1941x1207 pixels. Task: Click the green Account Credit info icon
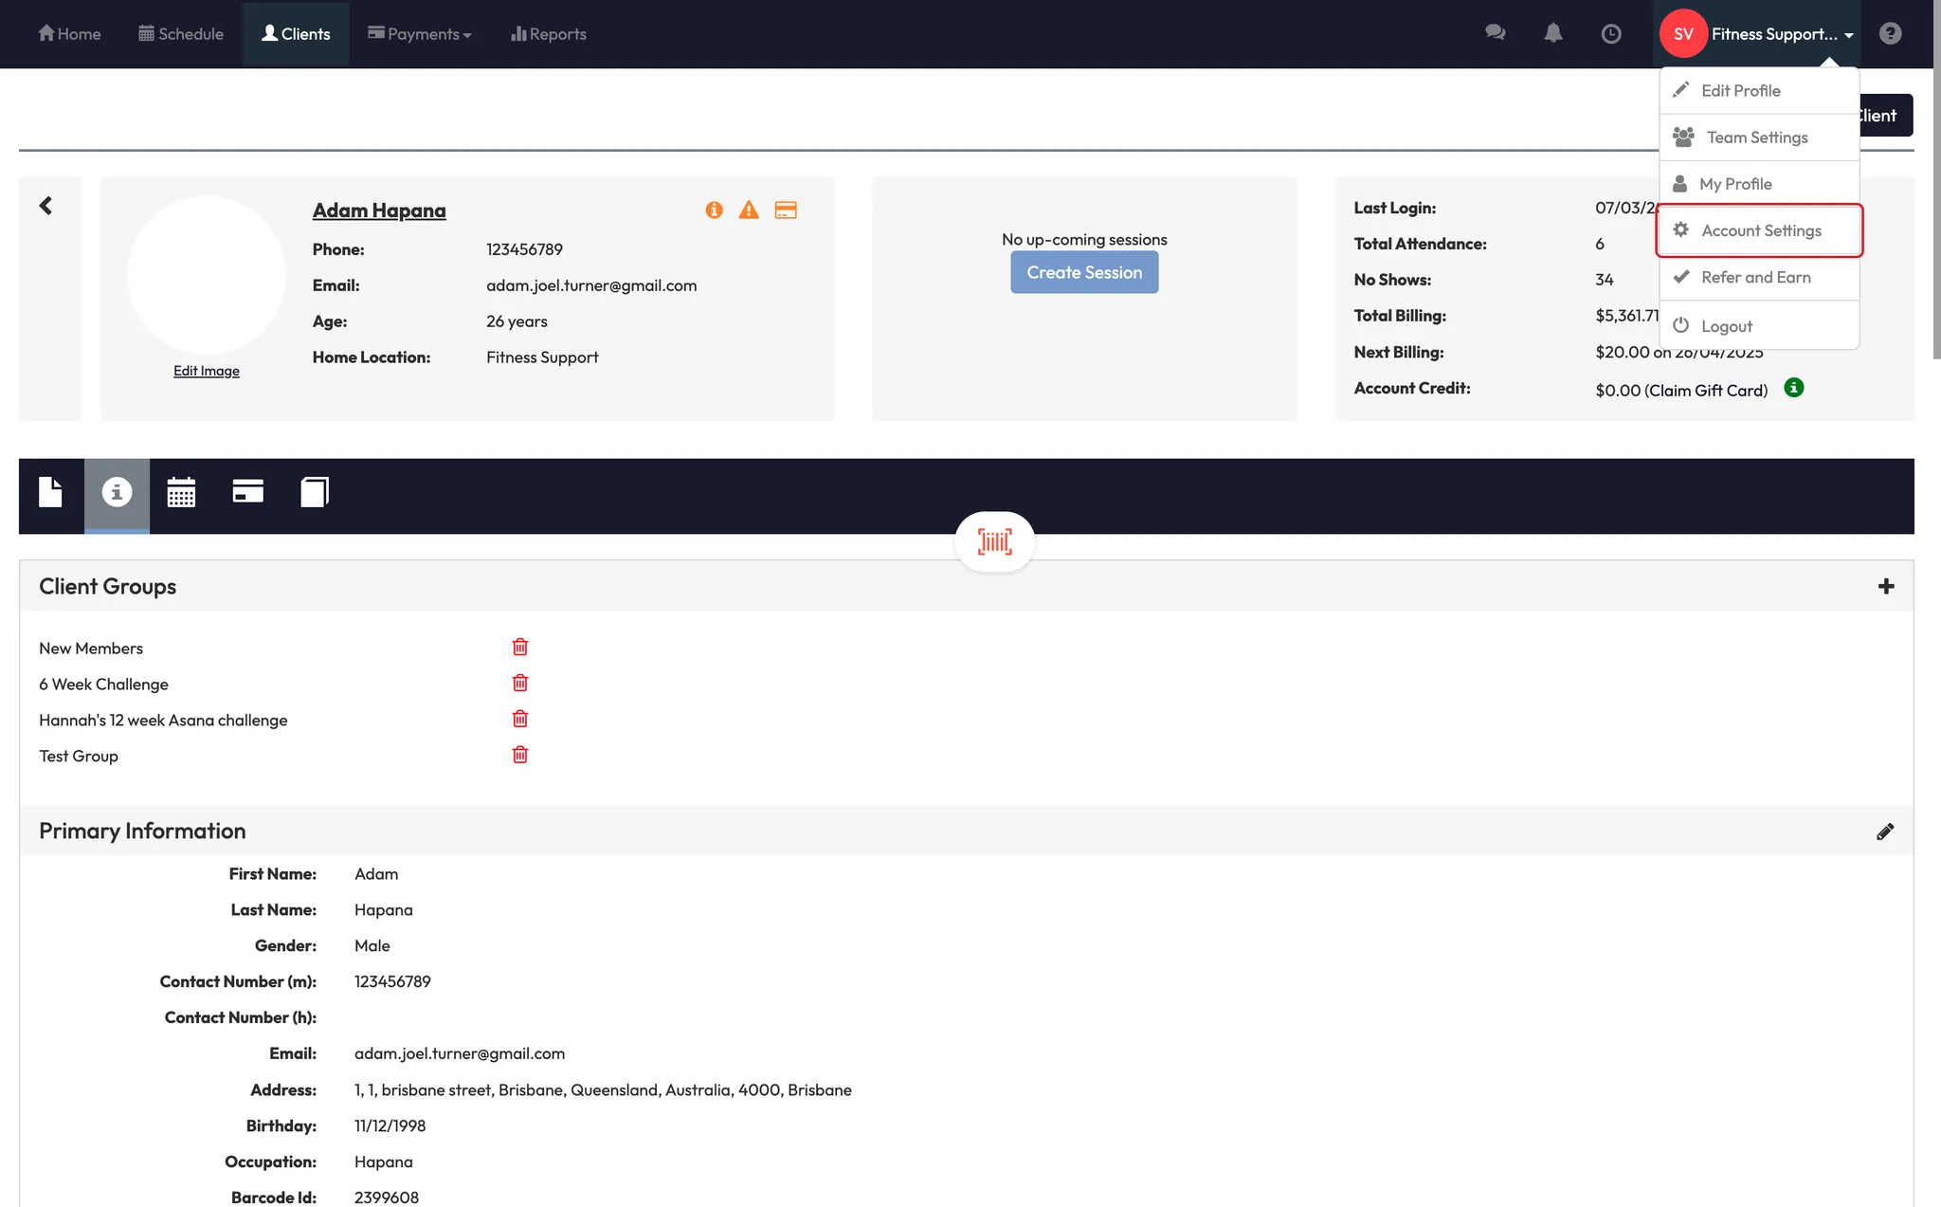(x=1793, y=388)
